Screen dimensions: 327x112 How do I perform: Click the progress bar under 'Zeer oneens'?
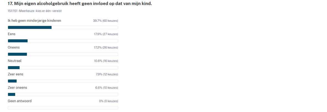pyautogui.click(x=63, y=94)
